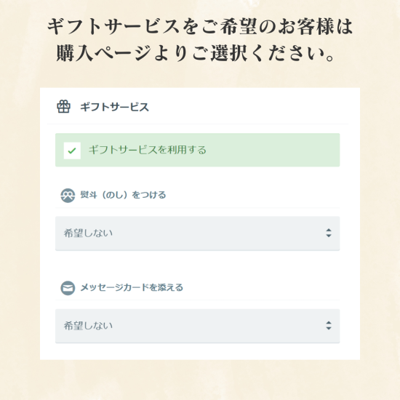Click the up-down arrows on message card selector

(x=329, y=326)
